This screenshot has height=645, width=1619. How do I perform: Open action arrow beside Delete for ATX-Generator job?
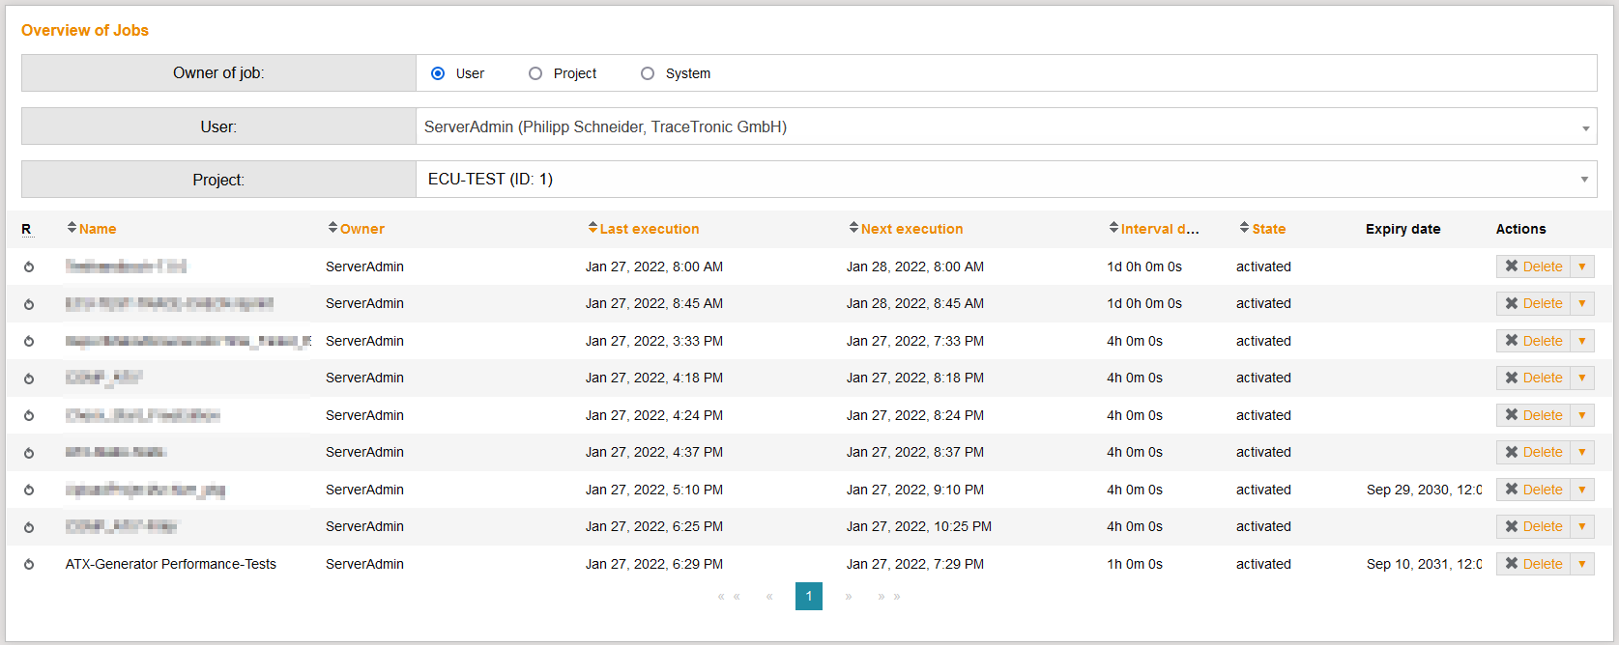(x=1582, y=564)
